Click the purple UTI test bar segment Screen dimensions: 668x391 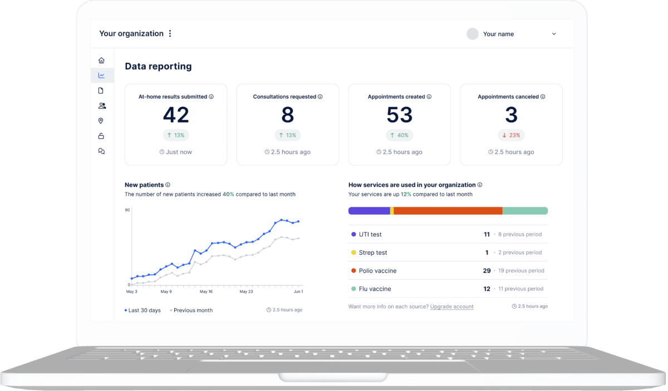pyautogui.click(x=369, y=211)
